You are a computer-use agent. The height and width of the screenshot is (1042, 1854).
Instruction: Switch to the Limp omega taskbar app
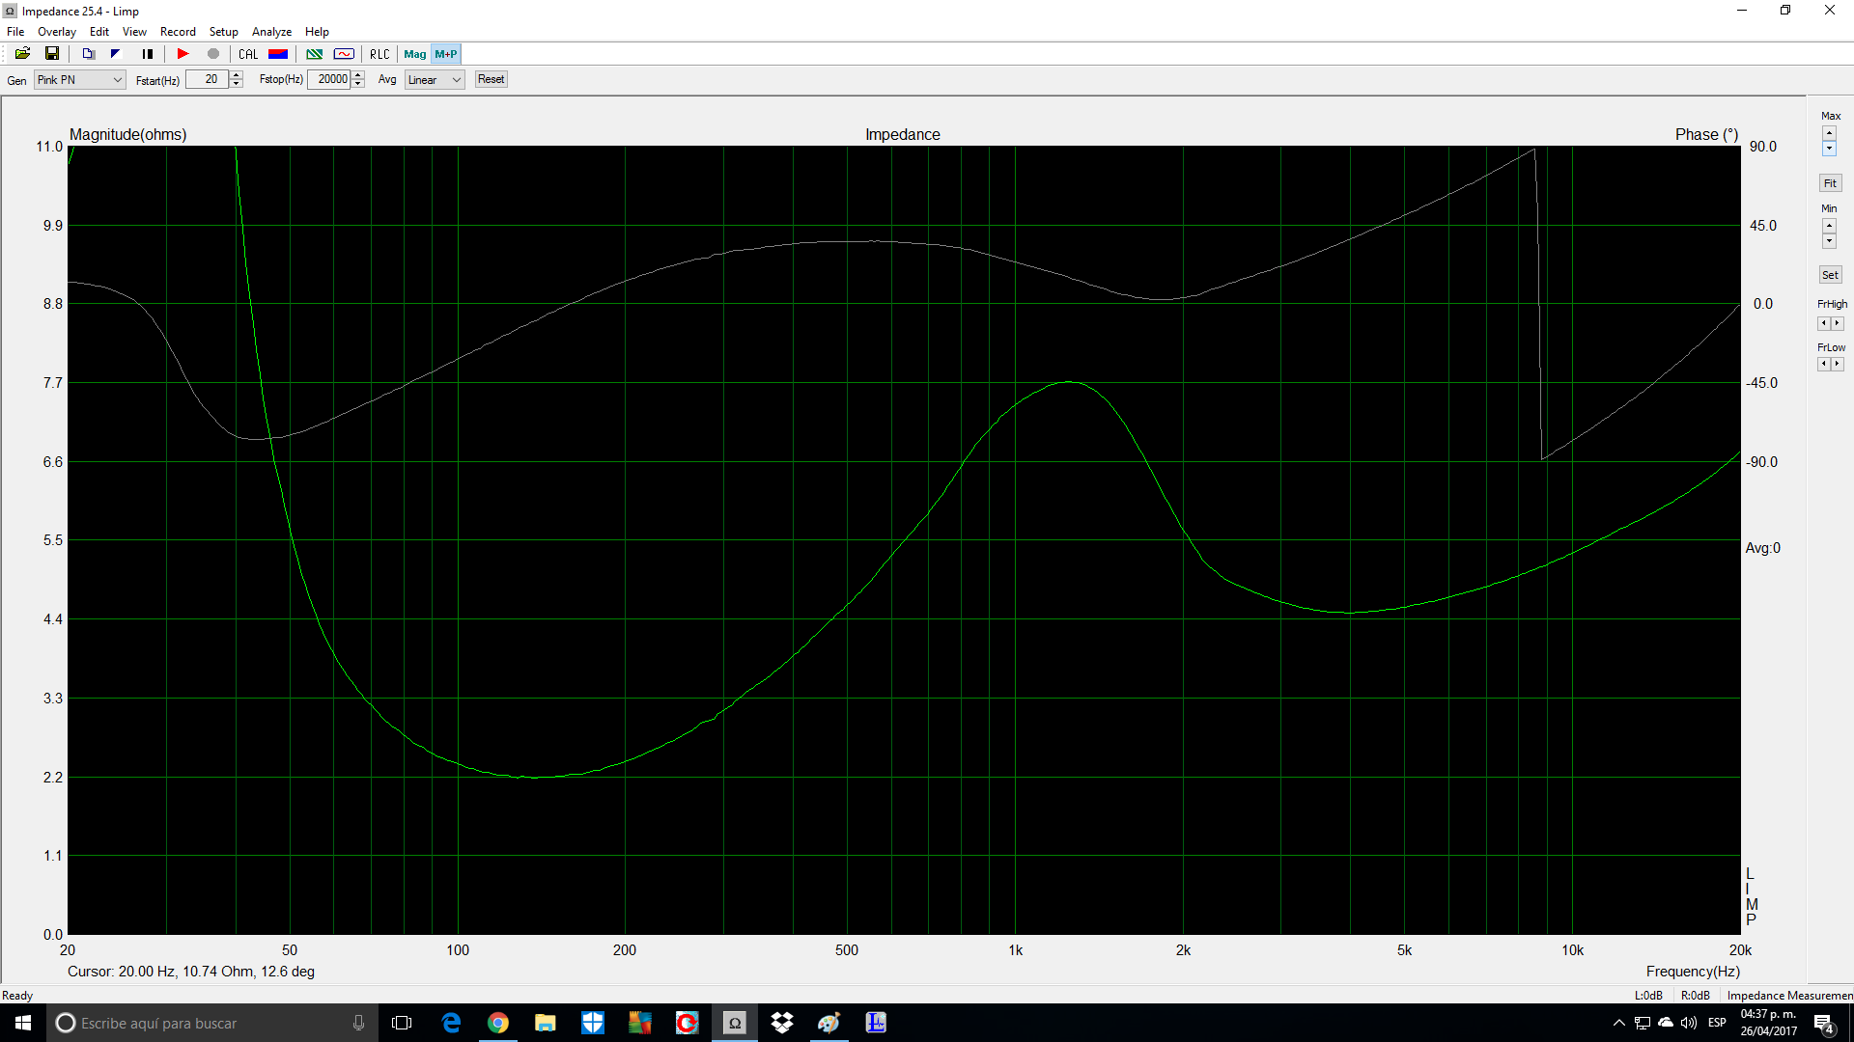[x=735, y=1023]
